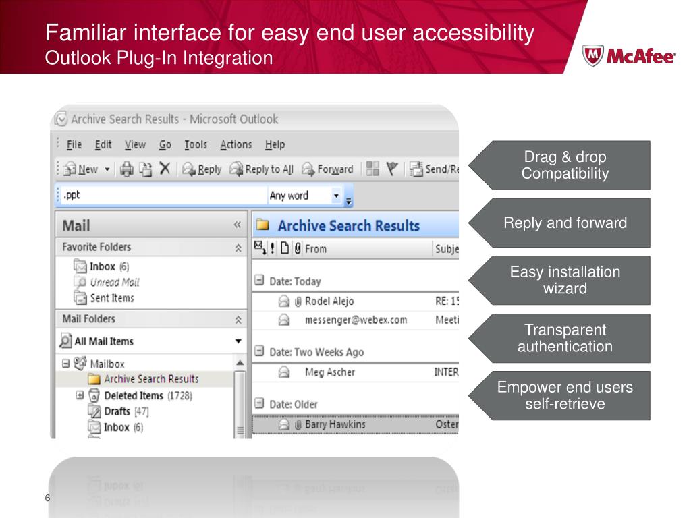Image resolution: width=691 pixels, height=518 pixels.
Task: Click the Reply to All button
Action: (x=261, y=169)
